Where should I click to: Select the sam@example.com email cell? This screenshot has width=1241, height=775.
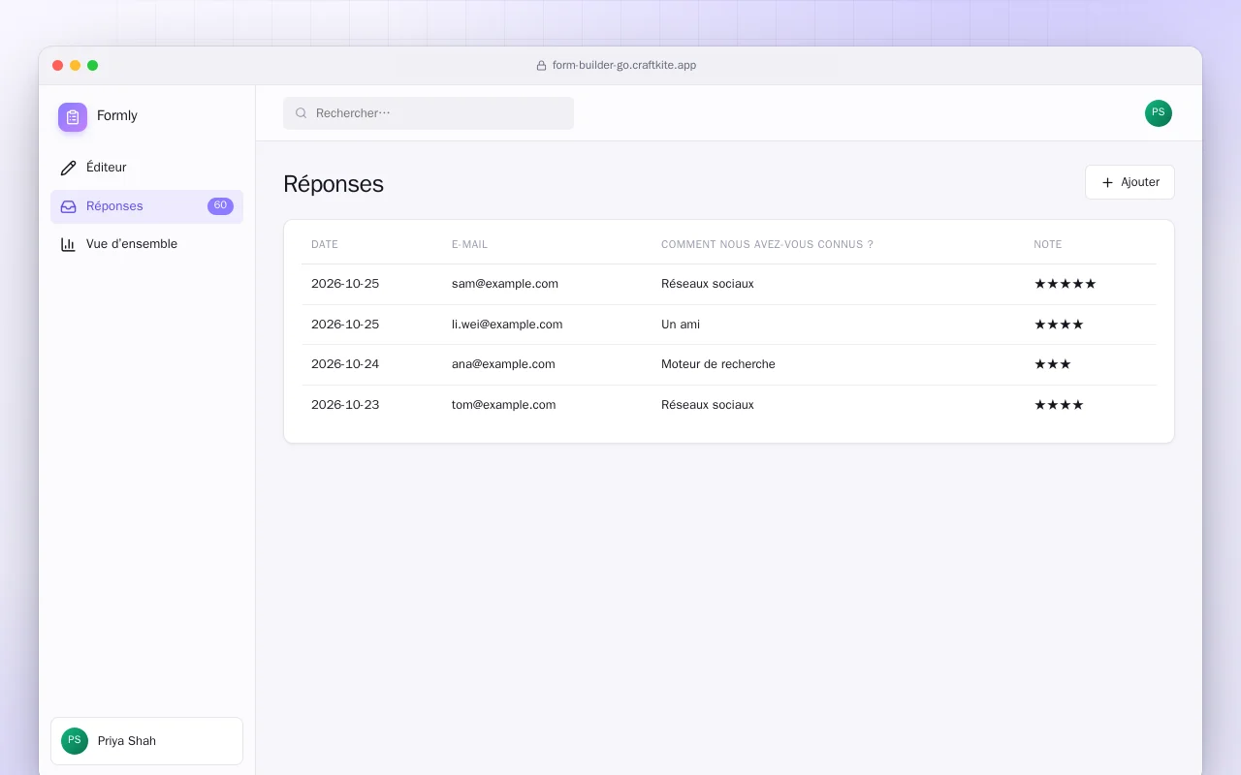[505, 284]
